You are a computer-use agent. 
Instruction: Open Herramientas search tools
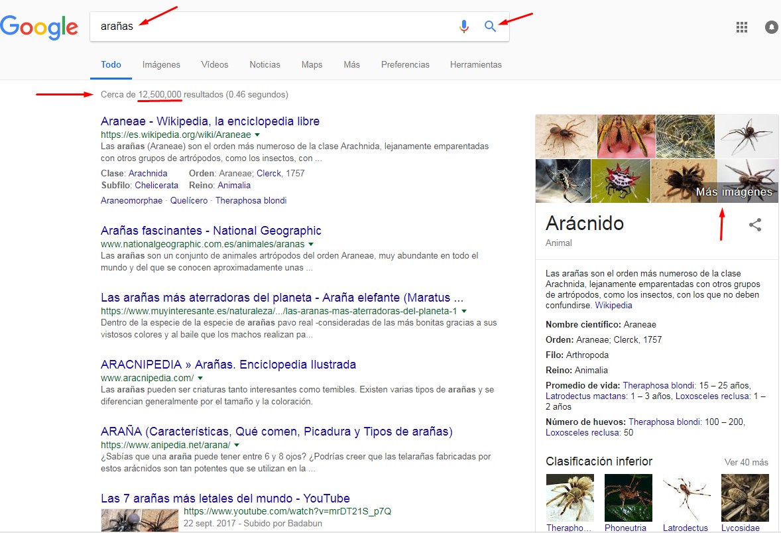click(475, 65)
